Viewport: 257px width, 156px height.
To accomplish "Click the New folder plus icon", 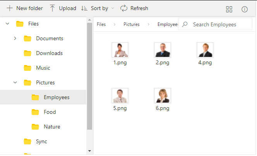I will click(x=10, y=8).
